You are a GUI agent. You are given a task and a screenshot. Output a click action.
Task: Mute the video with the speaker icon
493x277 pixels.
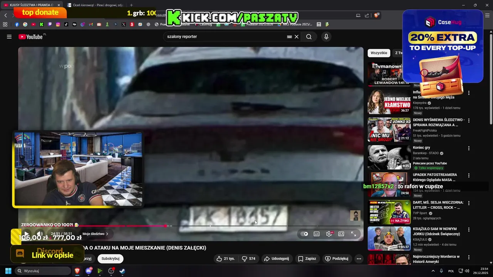[x=40, y=234]
